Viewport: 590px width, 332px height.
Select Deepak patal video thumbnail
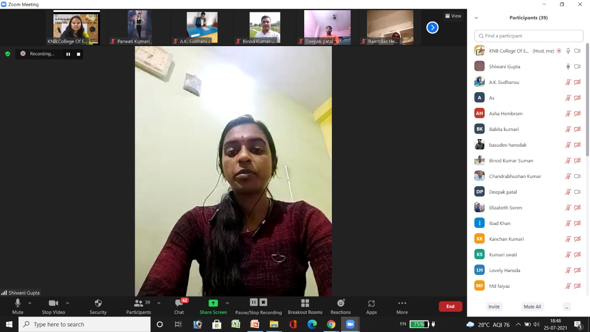click(x=327, y=28)
